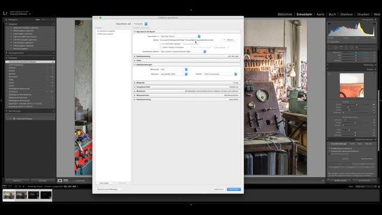
Task: Click the filter on/off switch in filmstrip bar
Action: (379, 186)
